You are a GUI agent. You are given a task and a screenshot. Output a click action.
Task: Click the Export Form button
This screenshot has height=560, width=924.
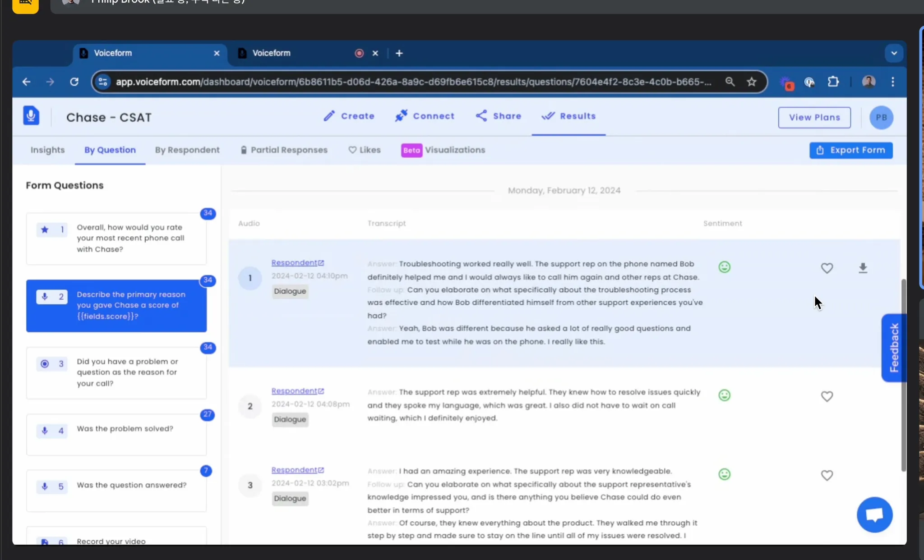pos(850,150)
